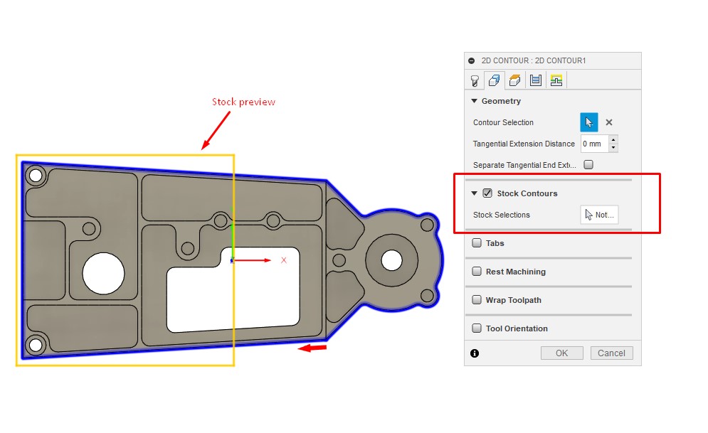Uncheck the Stock Contours checkbox
Viewport: 708px width, 433px height.
[x=487, y=192]
